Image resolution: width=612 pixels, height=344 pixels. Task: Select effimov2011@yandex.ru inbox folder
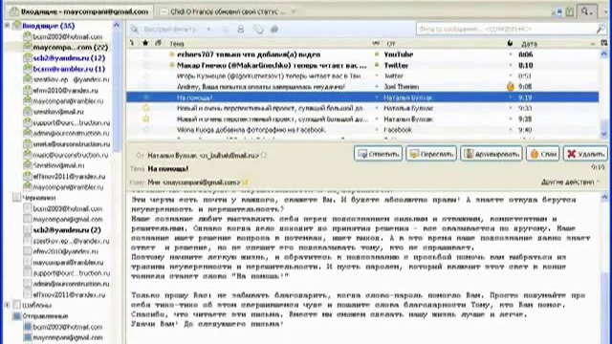[x=69, y=176]
